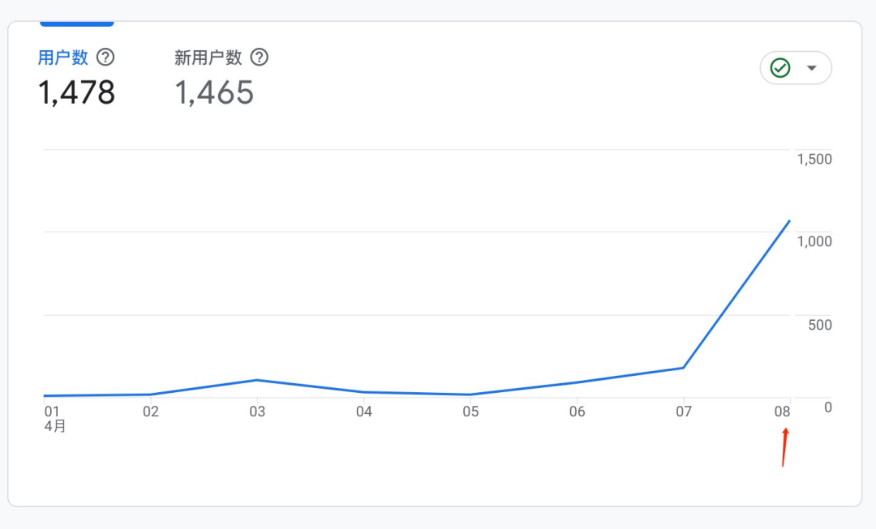This screenshot has width=876, height=529.
Task: Click the chart data point at 07
Action: (x=683, y=368)
